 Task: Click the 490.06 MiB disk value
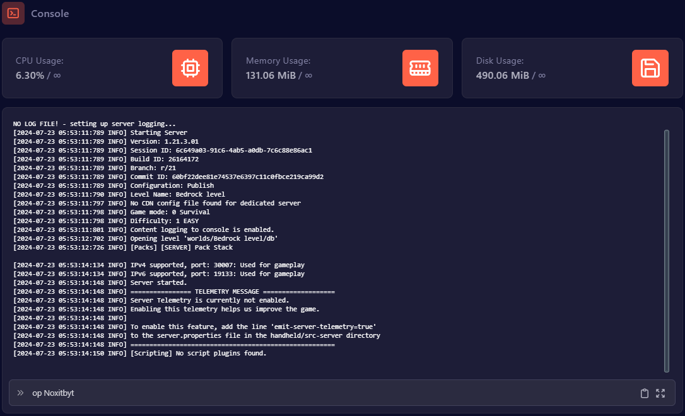502,76
